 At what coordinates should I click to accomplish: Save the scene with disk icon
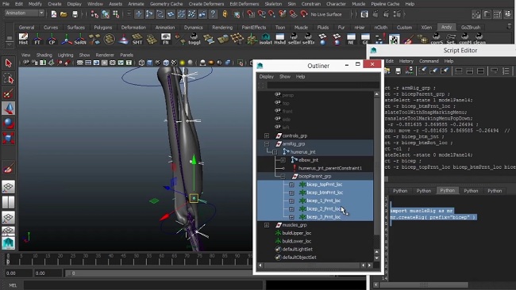pos(75,14)
